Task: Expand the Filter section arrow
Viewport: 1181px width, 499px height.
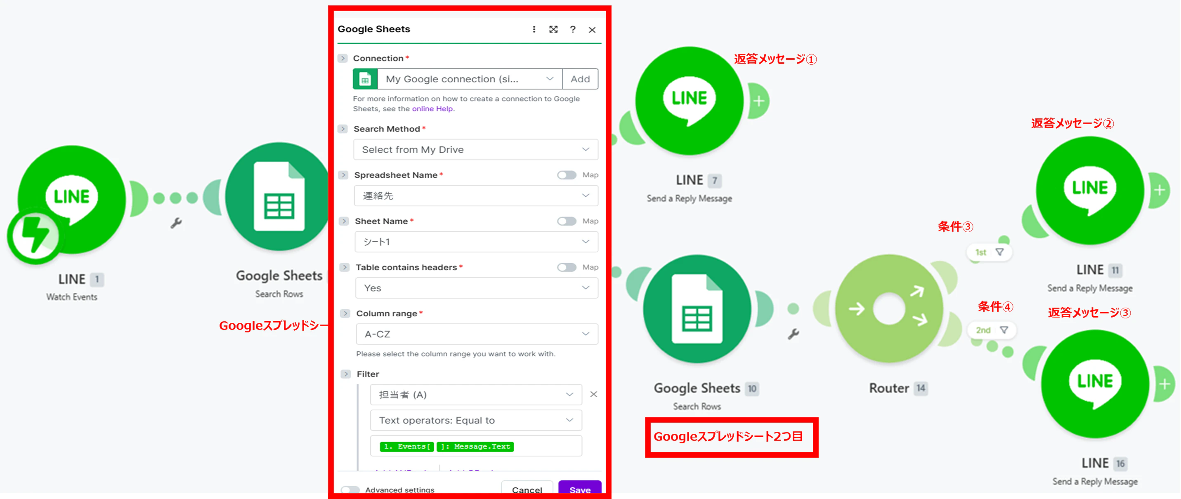Action: click(x=346, y=374)
